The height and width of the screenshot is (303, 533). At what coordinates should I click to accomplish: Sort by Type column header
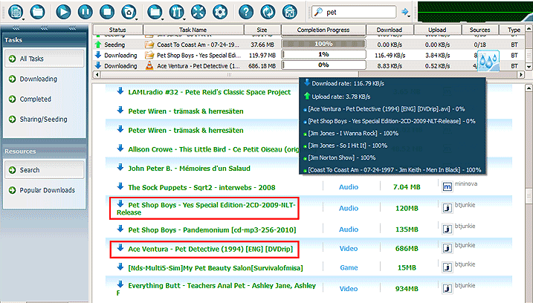[514, 30]
